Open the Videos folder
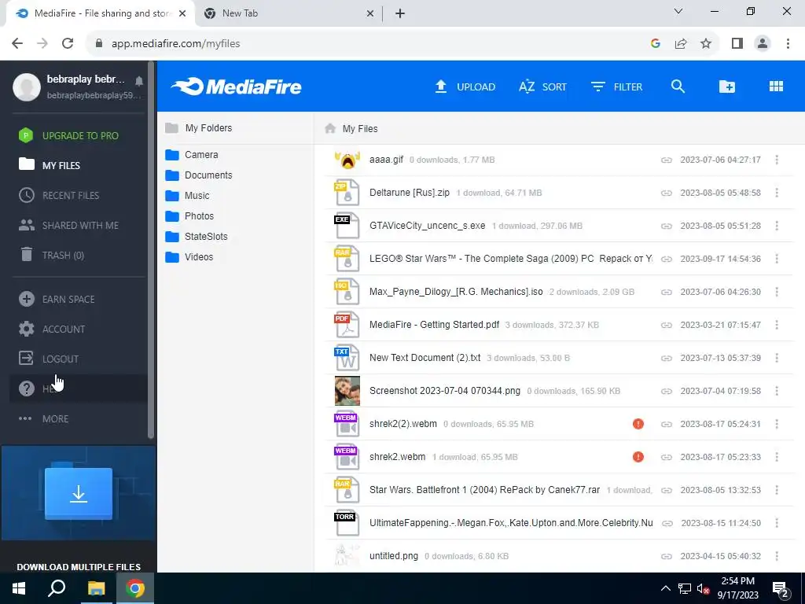Screen dimensions: 805x604 point(189,257)
